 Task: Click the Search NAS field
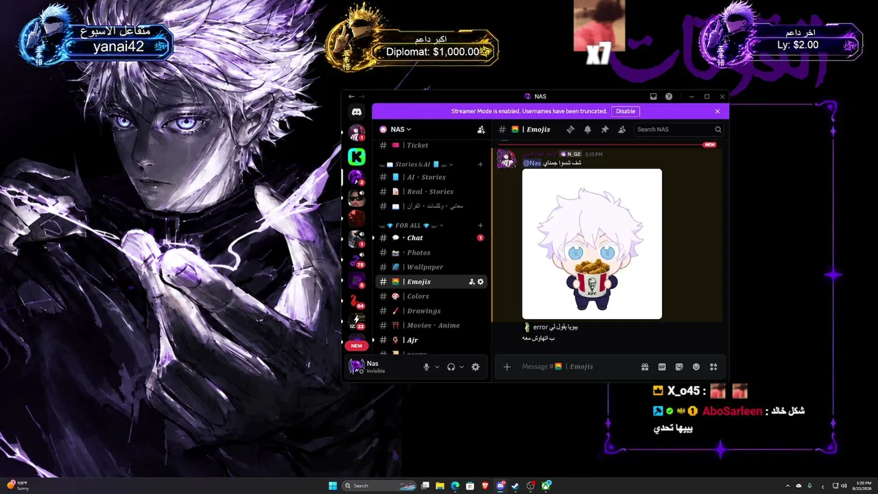(678, 129)
